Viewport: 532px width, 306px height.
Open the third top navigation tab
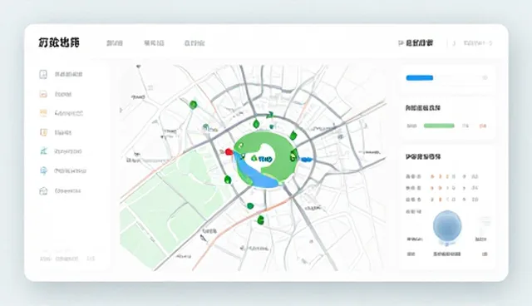195,43
